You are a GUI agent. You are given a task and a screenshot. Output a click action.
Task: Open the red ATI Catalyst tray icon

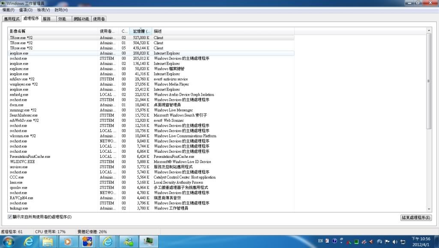pos(349,242)
